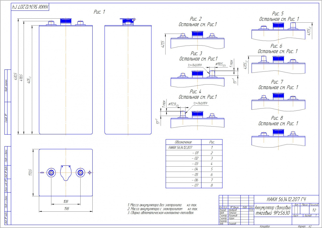The image size is (322, 228).
Task: Click the ø19,5 diameter dimension in Рис. 3
Action: 221,65
